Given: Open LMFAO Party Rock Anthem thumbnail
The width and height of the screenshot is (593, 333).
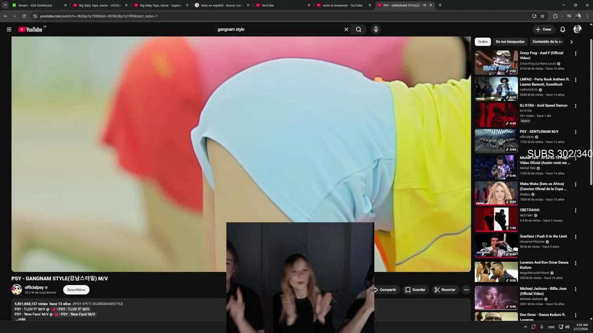Looking at the screenshot, I should pos(496,89).
